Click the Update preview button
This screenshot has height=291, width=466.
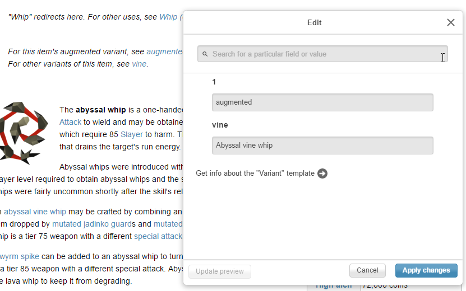pos(220,271)
